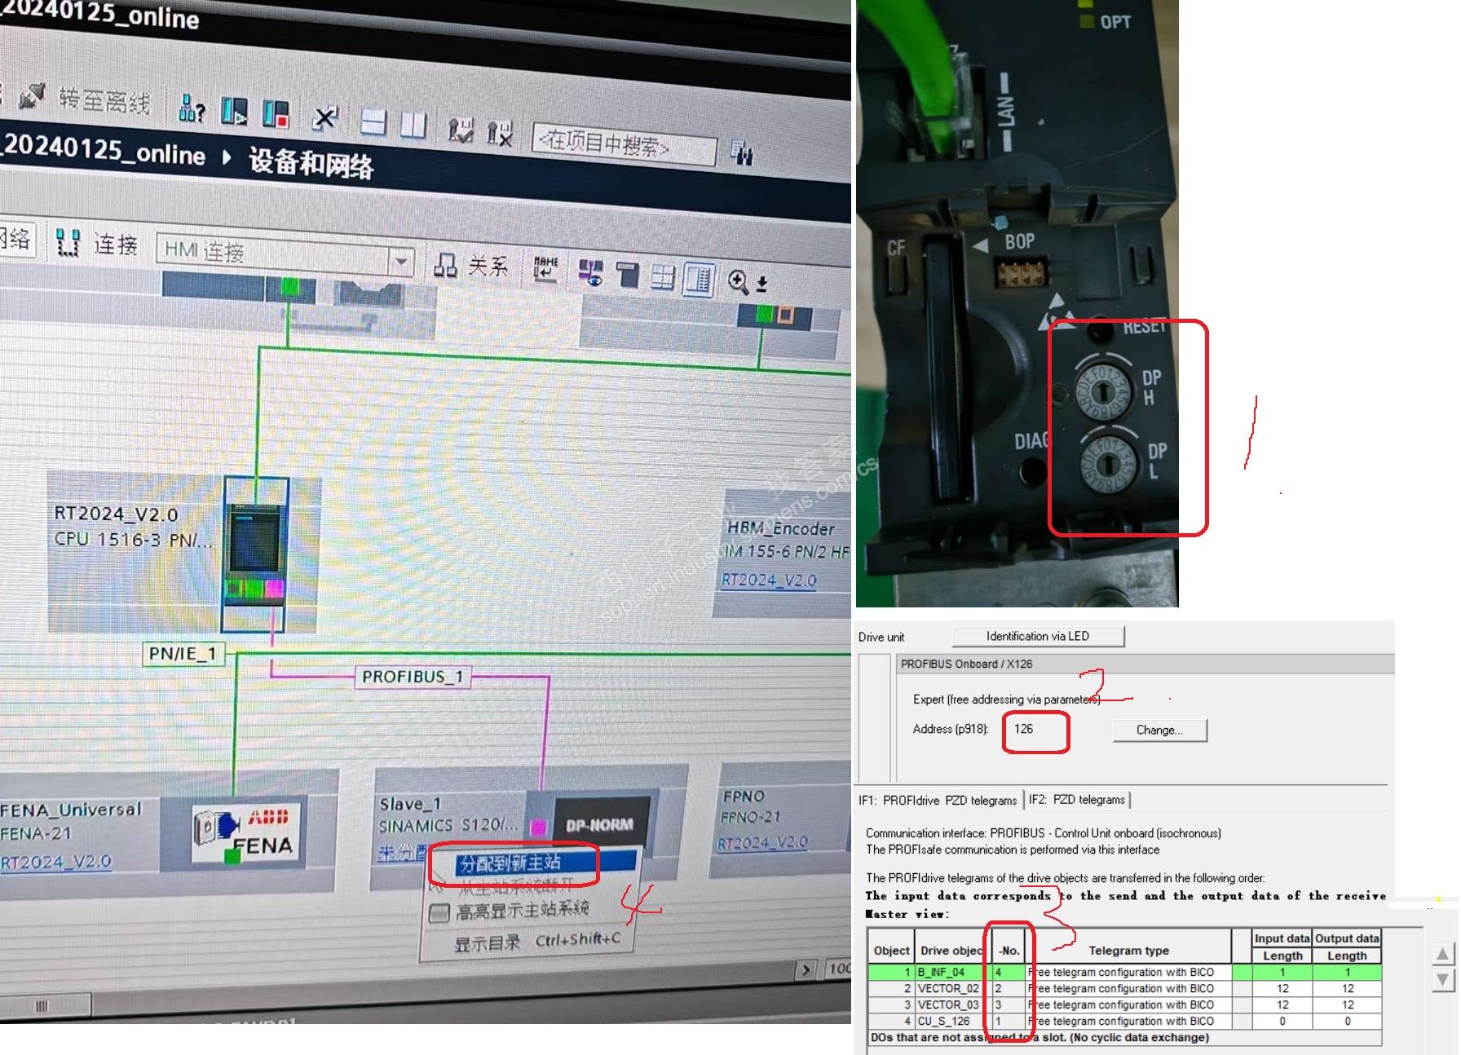This screenshot has width=1461, height=1055.
Task: Click the magenta PROFIBUS port on Slave_1
Action: point(538,828)
